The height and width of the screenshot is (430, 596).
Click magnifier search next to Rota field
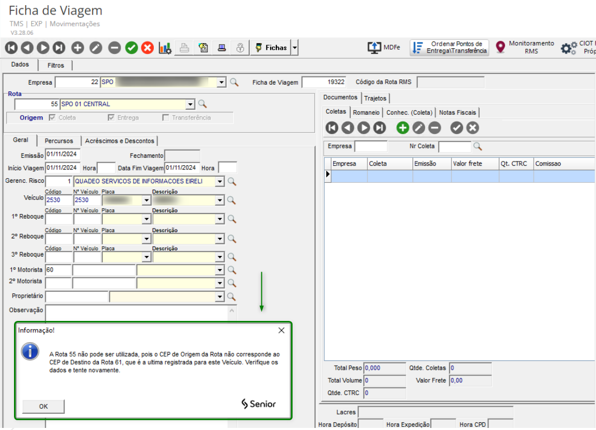[x=202, y=104]
